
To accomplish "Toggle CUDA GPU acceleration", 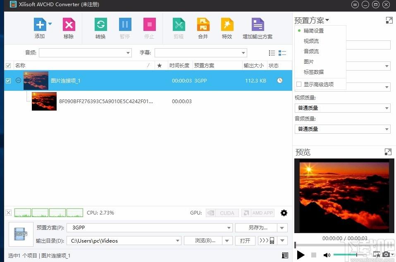I will point(222,213).
